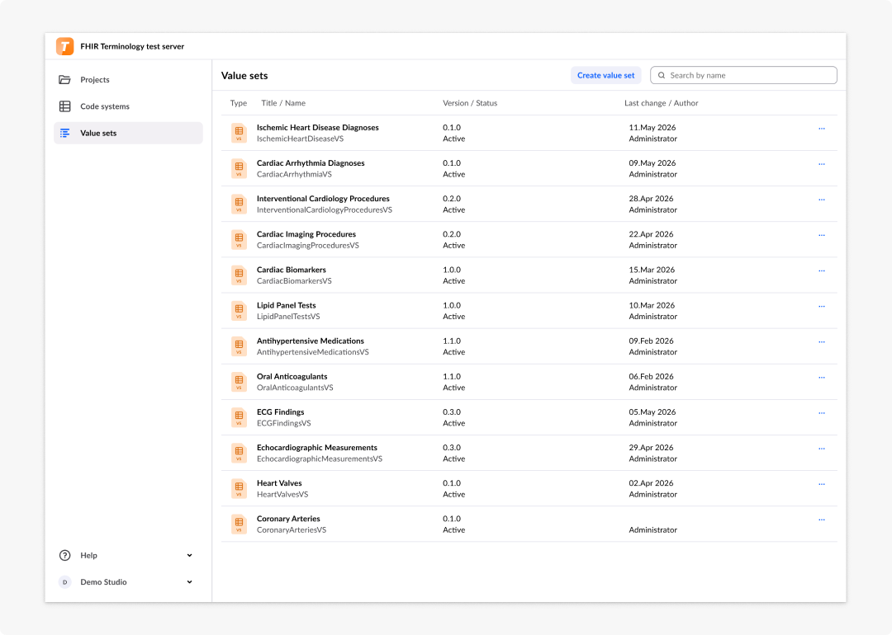Open more options for Interventional Cardiology Procedures
892x635 pixels.
click(822, 200)
